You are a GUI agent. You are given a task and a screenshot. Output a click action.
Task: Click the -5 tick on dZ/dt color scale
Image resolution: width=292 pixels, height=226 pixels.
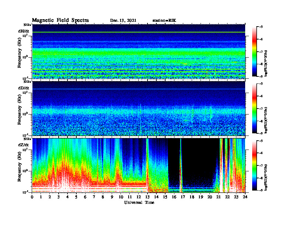pos(261,141)
